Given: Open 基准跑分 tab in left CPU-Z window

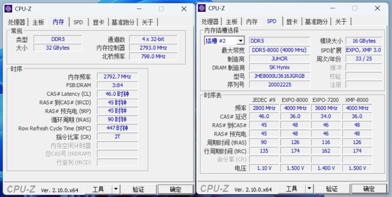Looking at the screenshot, I should (x=123, y=22).
